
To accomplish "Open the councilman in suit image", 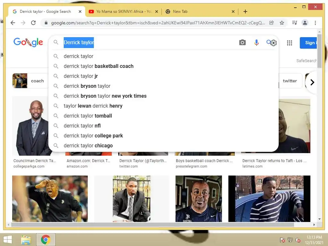I will tap(30, 126).
